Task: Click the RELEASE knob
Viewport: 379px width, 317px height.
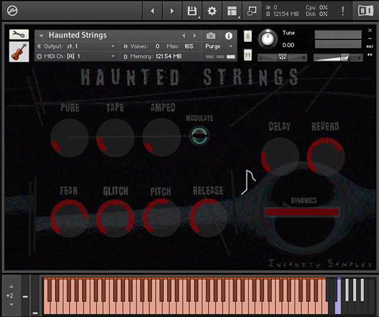Action: [x=208, y=218]
